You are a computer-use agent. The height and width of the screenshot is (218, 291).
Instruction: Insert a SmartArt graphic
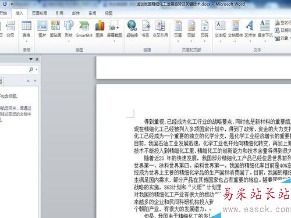[x=84, y=29]
